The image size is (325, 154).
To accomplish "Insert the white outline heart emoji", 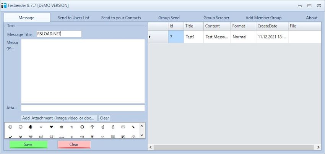I will point(41,127).
